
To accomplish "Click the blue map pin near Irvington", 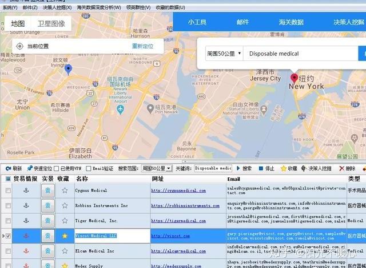I will (x=68, y=70).
